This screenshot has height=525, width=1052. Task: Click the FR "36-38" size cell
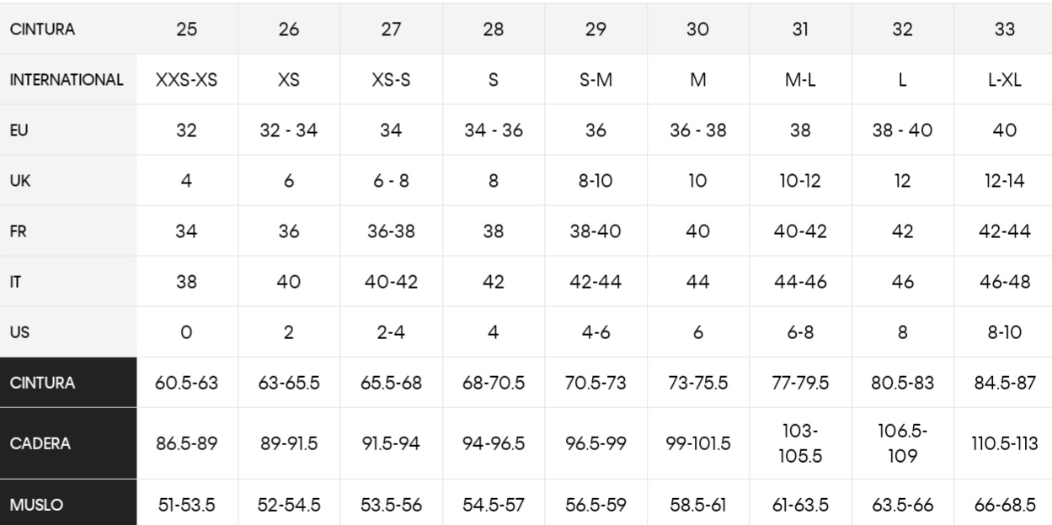point(391,231)
